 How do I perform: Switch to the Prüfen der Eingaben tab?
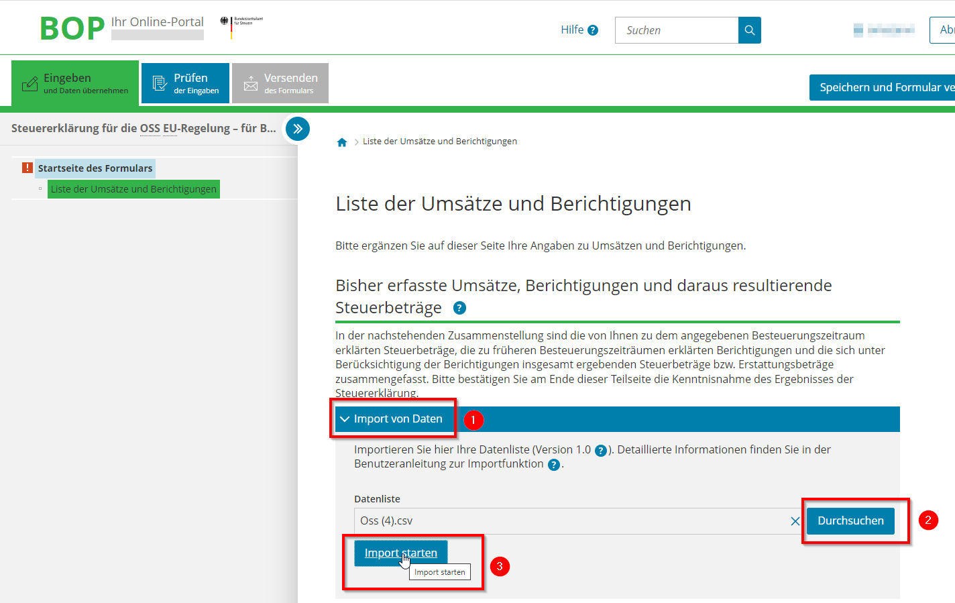click(x=186, y=83)
